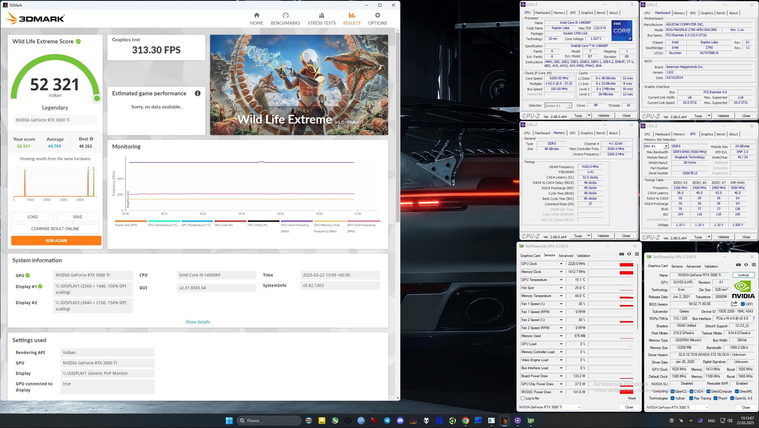Open the GPU selector in the GPU-Z Graphics Card window
The image size is (759, 428).
point(678,408)
